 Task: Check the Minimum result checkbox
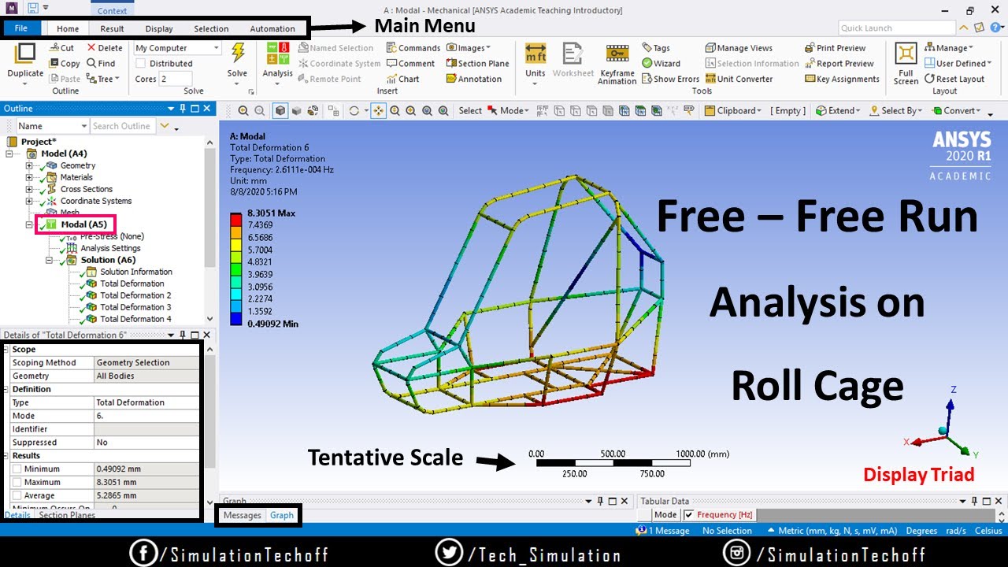pos(17,469)
